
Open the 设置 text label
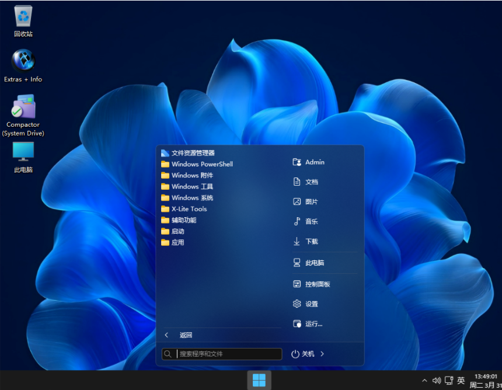(x=312, y=304)
